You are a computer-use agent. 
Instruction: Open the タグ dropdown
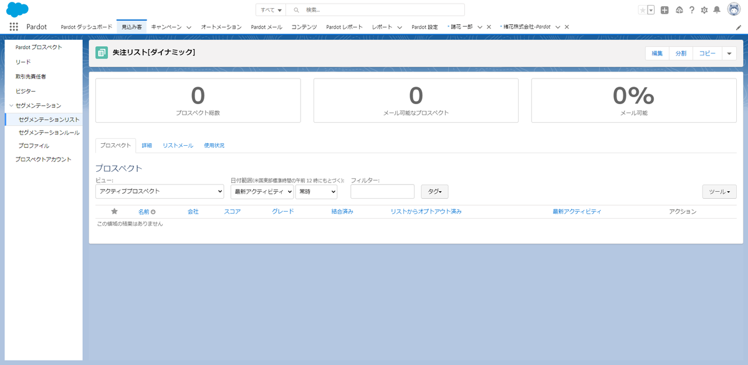coord(434,191)
